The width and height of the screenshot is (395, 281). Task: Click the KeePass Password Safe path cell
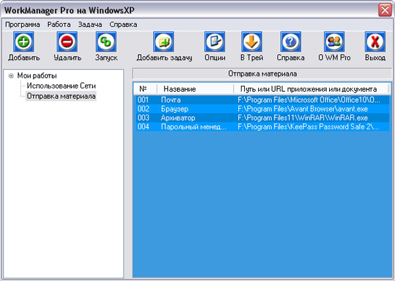click(x=308, y=127)
